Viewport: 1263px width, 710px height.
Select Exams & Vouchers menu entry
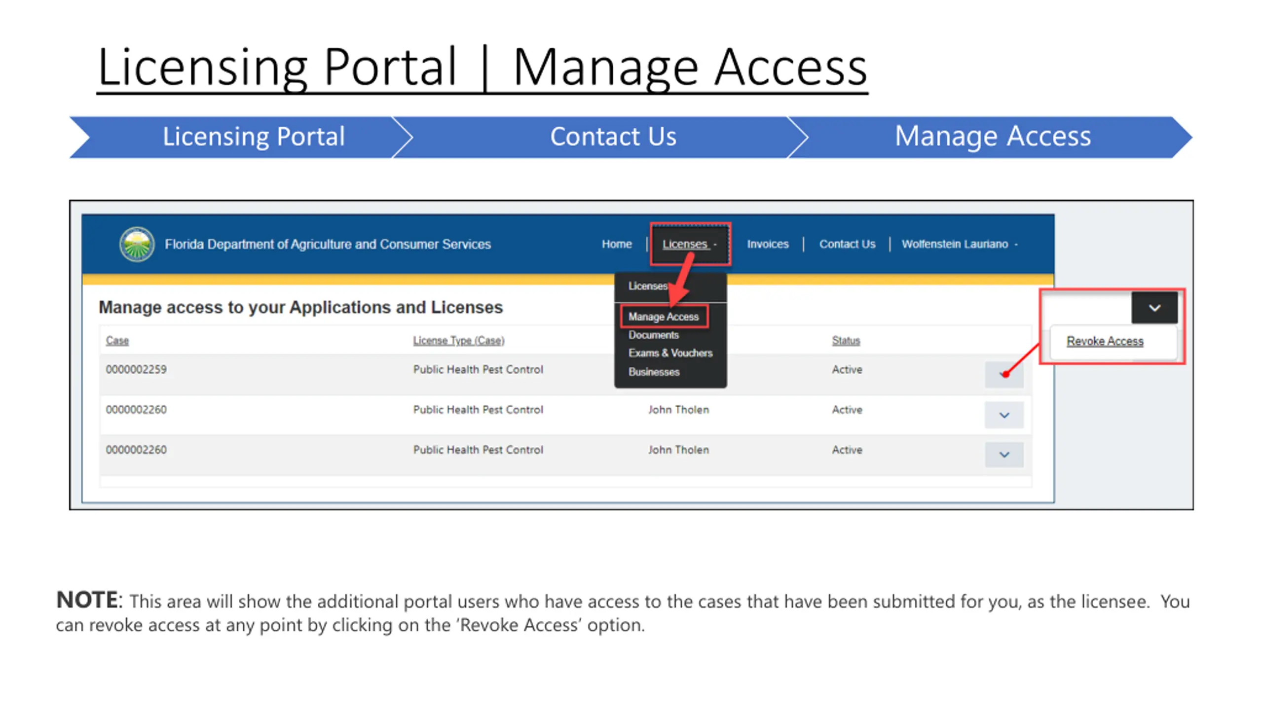[670, 353]
